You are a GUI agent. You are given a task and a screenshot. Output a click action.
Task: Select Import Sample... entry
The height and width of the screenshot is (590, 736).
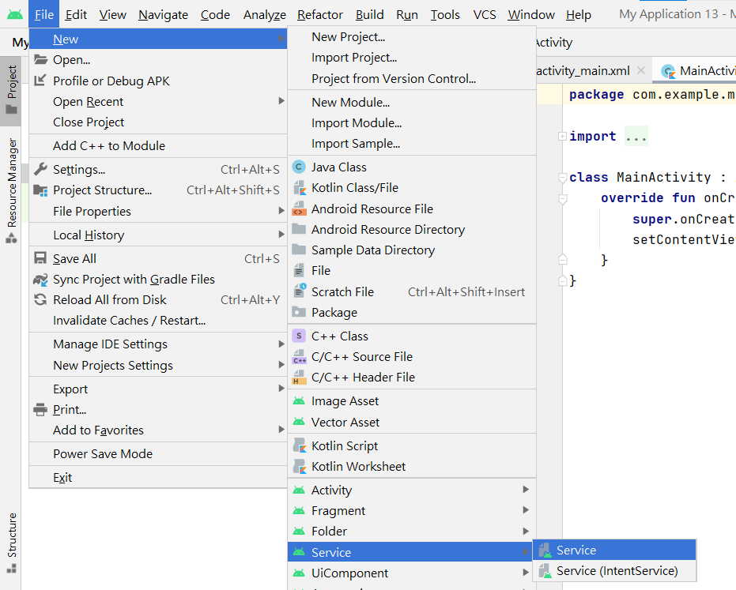click(412, 144)
